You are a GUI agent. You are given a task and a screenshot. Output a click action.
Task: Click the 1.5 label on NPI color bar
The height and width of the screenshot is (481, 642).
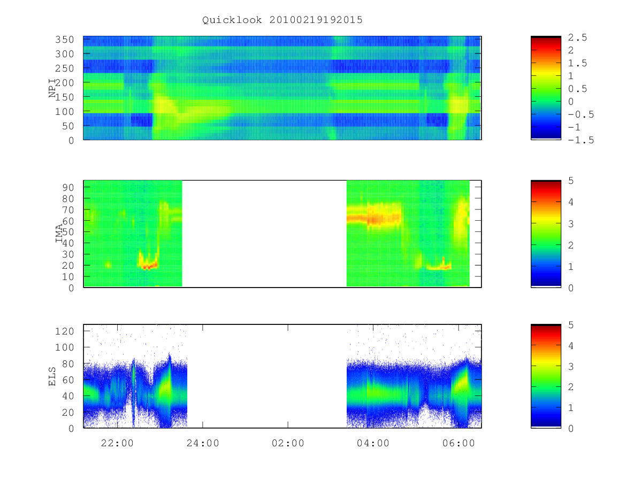pos(578,63)
